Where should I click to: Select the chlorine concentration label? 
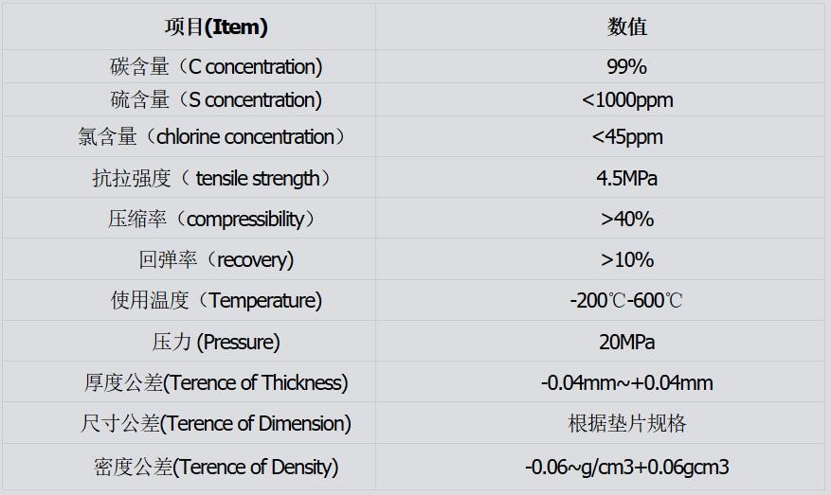click(212, 136)
